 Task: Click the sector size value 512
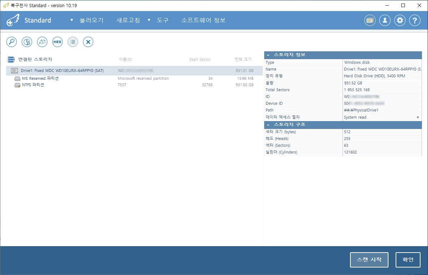coord(347,132)
